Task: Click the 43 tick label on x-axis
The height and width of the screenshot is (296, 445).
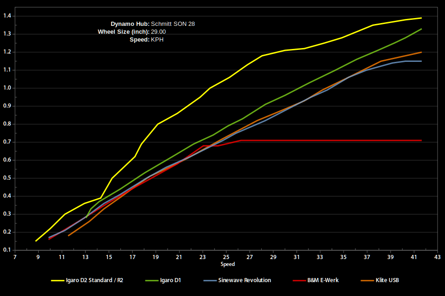Action: tap(438, 257)
